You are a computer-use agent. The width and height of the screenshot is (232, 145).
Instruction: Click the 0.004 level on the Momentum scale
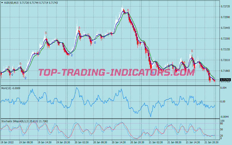point(223,88)
